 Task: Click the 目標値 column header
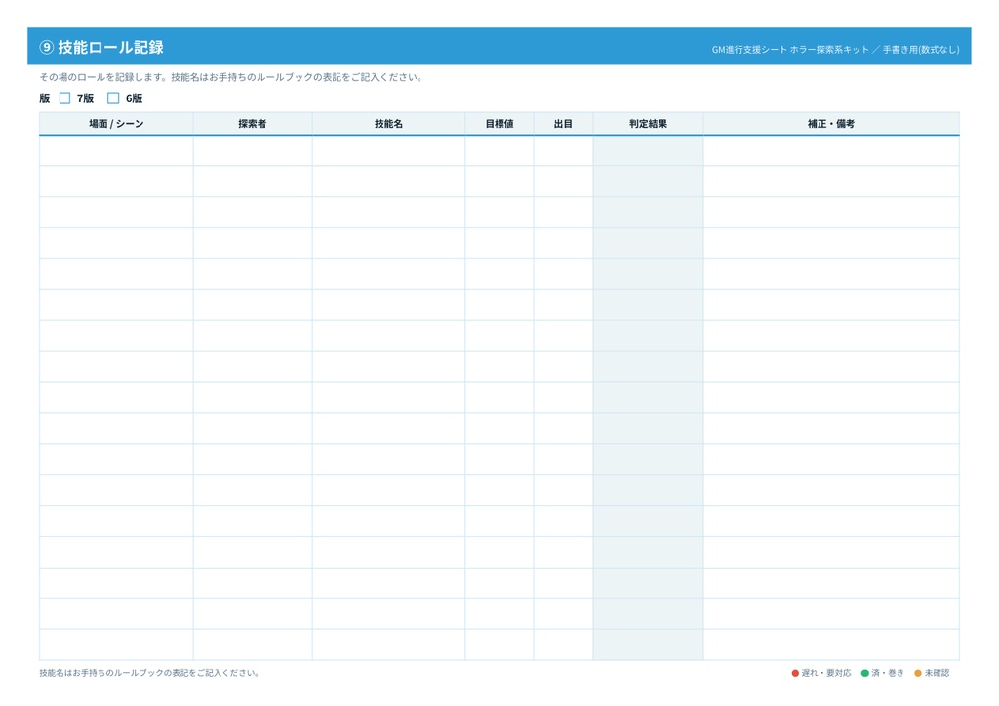pyautogui.click(x=499, y=124)
